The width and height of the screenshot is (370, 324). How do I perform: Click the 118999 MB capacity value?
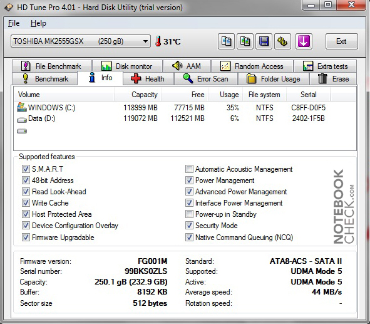point(140,108)
